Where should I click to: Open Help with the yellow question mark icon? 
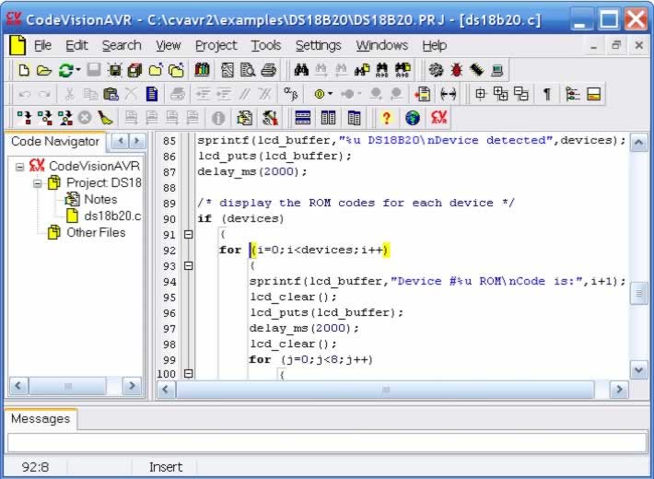(387, 118)
